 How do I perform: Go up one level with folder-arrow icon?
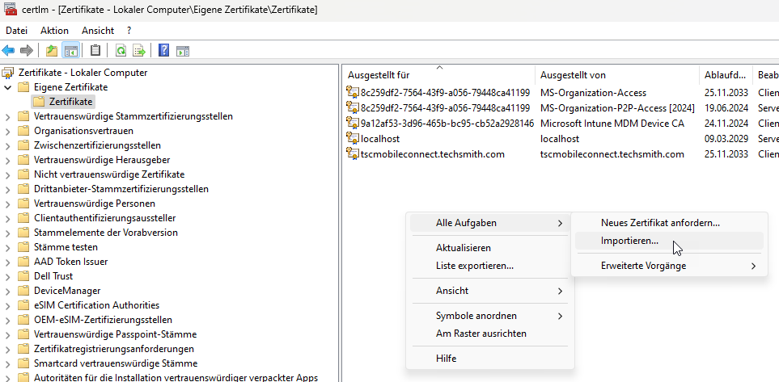pos(52,51)
